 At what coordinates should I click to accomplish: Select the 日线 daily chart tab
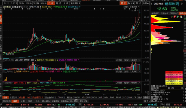tap(51, 3)
